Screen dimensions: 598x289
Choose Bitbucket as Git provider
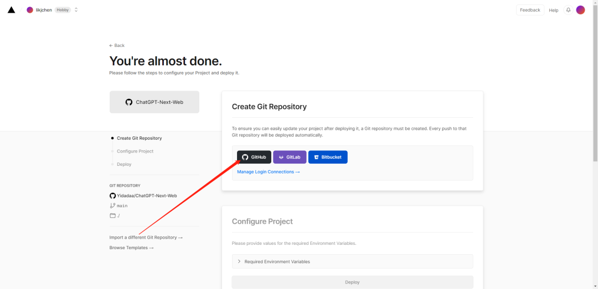(328, 157)
